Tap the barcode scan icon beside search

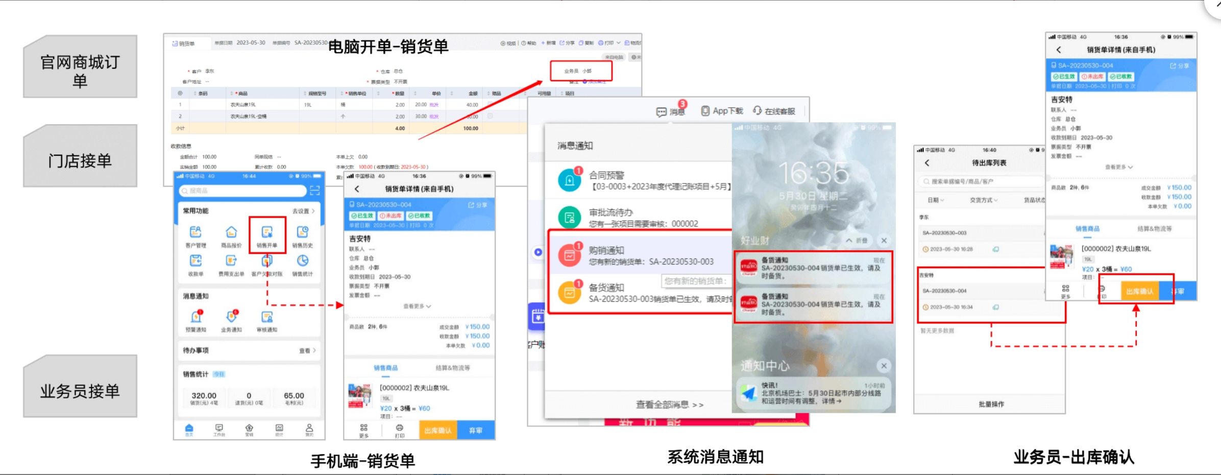pos(314,191)
